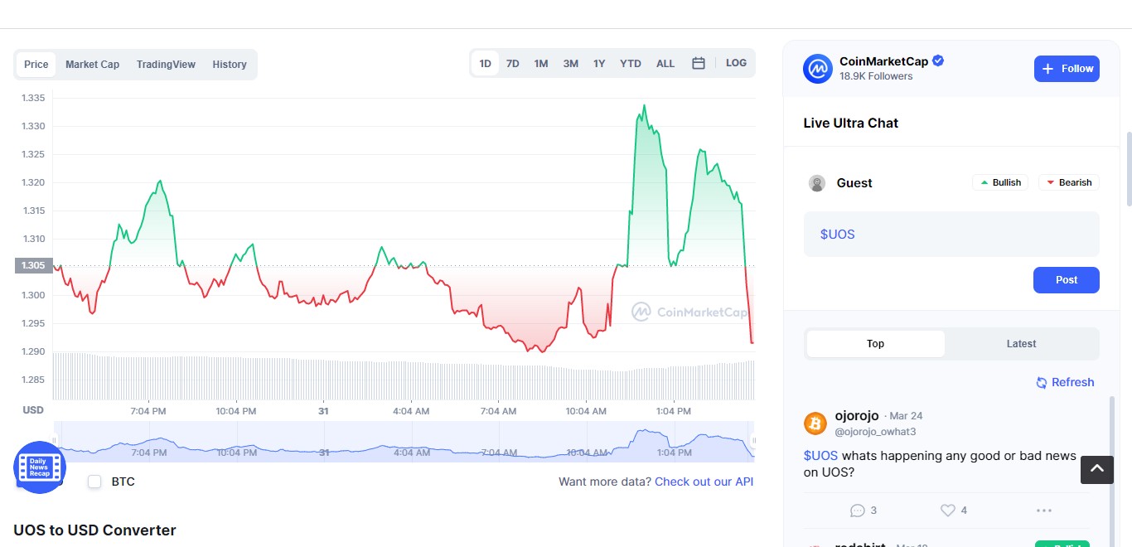This screenshot has height=547, width=1132.
Task: Open the History tab
Action: (230, 65)
